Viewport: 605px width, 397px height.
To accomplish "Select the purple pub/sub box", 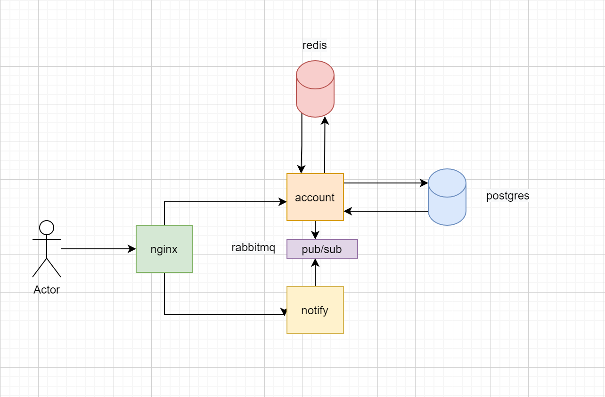I will 322,249.
